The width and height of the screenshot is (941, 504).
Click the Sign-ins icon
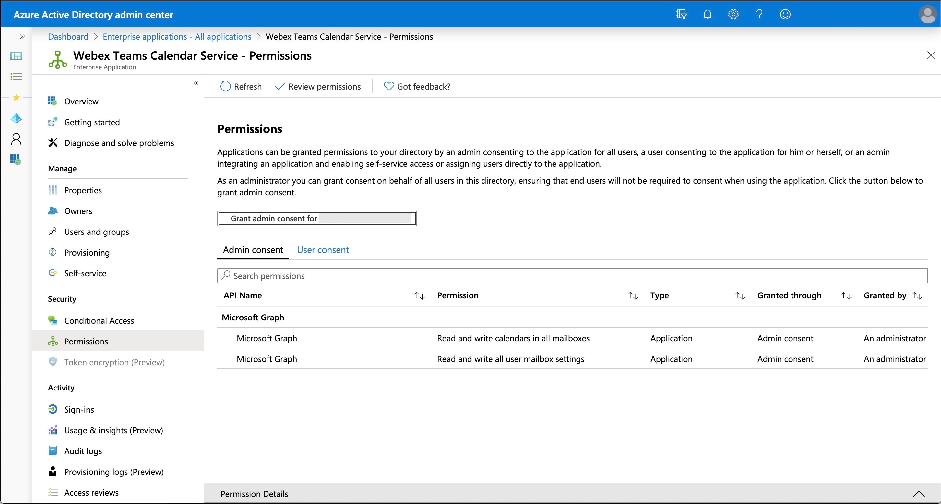(x=53, y=409)
